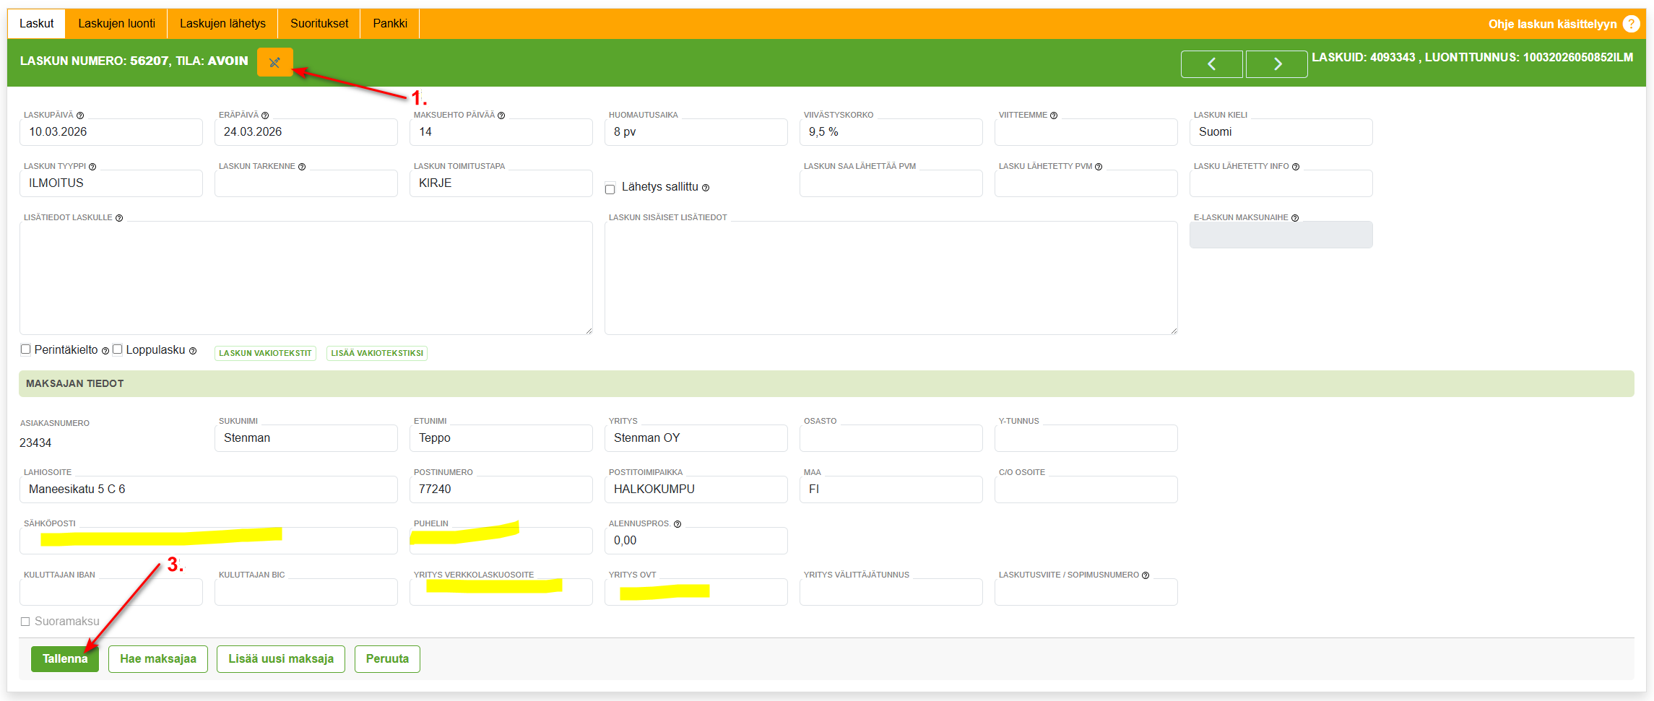Viewport: 1654px width, 701px height.
Task: Click the orange edit invoice pencil icon
Action: pyautogui.click(x=274, y=62)
